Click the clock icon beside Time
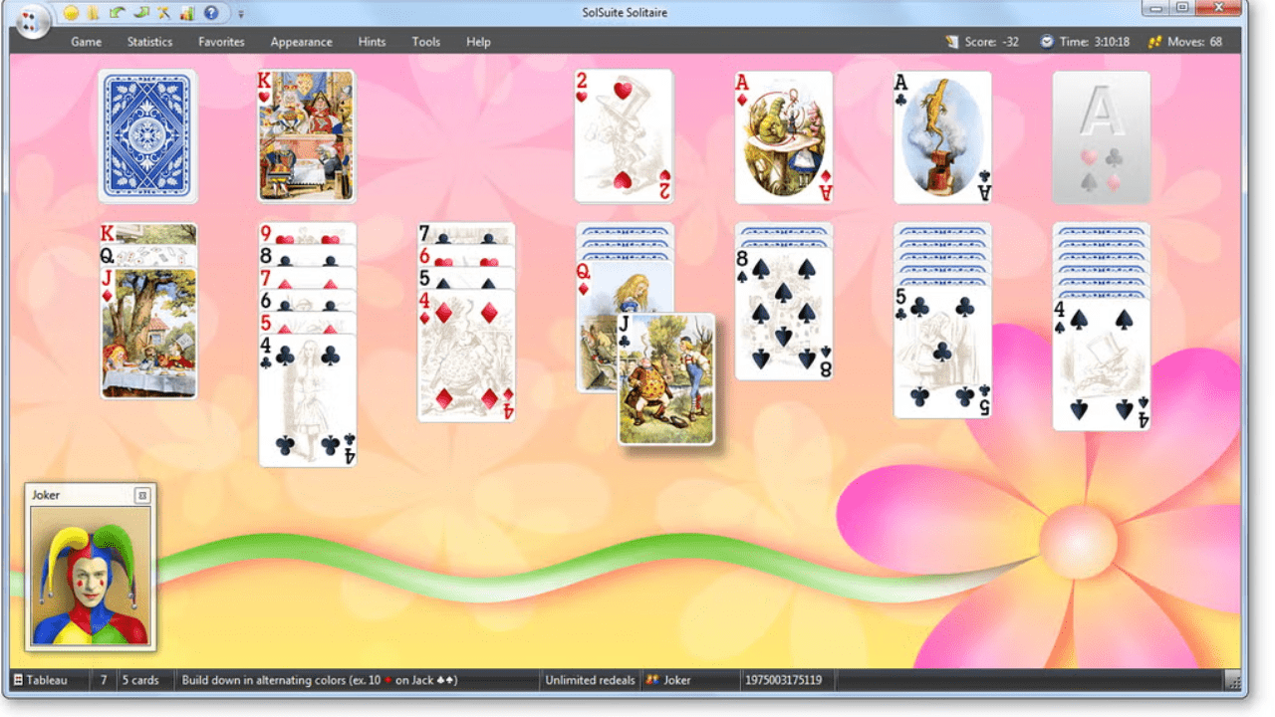1275x717 pixels. pos(1046,42)
